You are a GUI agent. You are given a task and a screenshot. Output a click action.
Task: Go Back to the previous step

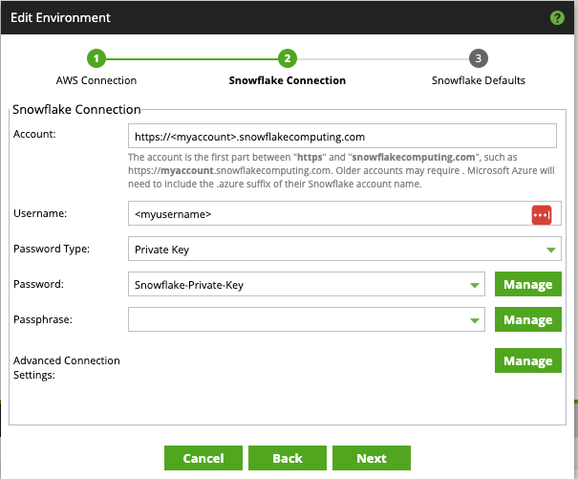287,458
